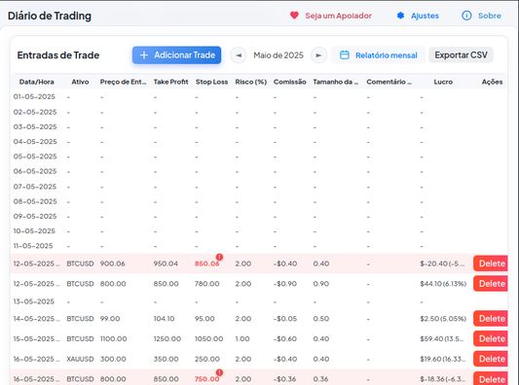Click the calendar icon in Relatório mensal

pos(345,54)
